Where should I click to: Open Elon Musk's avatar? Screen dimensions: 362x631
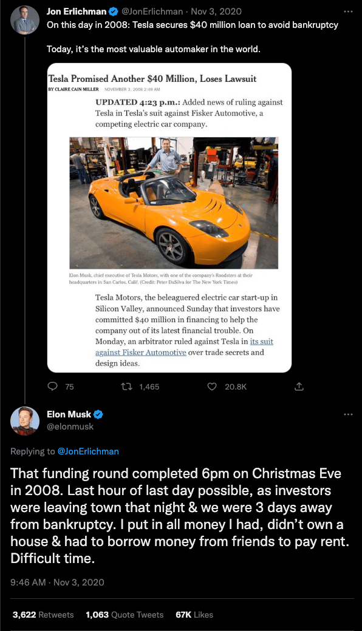[24, 421]
